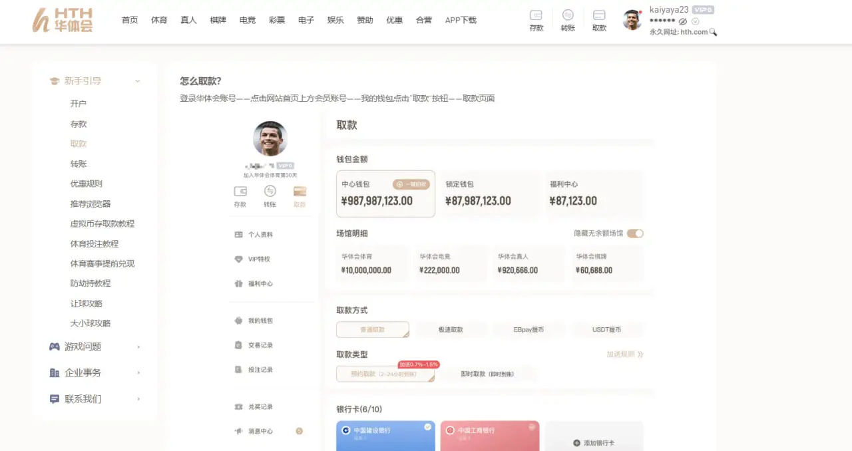Click the magnifier icon beside hth.com
The image size is (852, 451).
[714, 32]
